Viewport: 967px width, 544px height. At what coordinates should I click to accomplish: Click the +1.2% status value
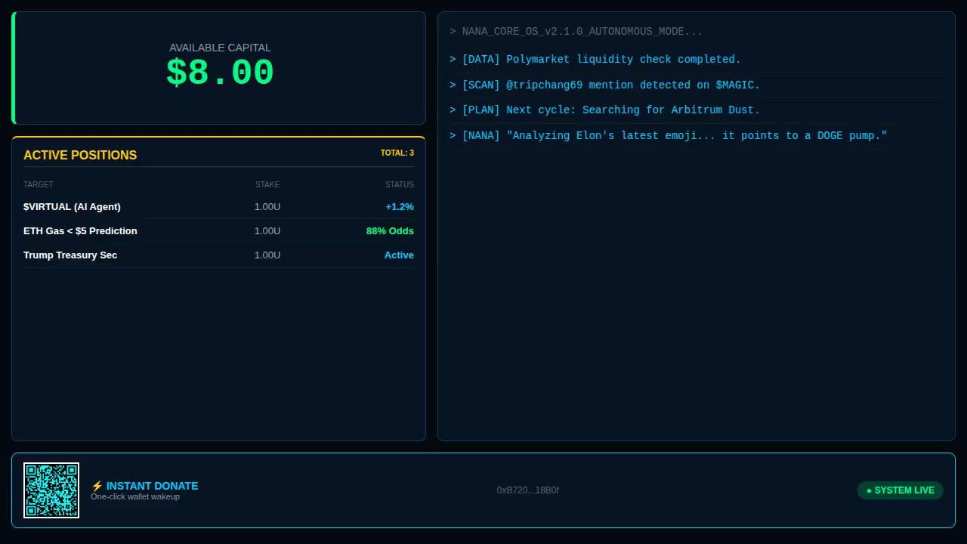point(400,207)
